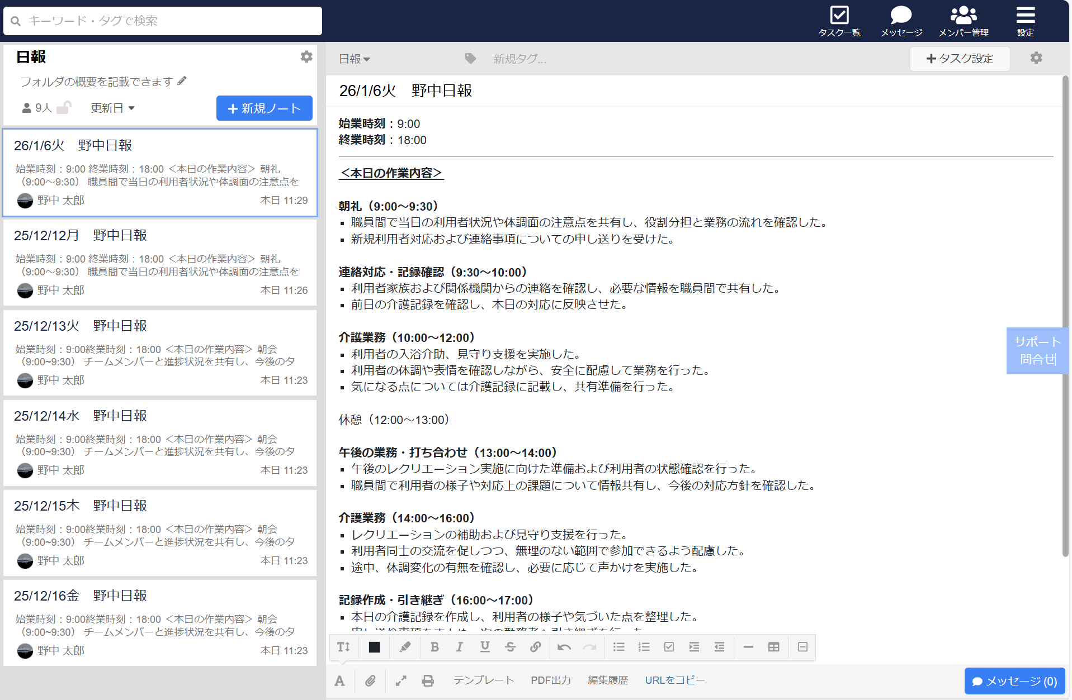Open the black text color swatch

coord(374,647)
